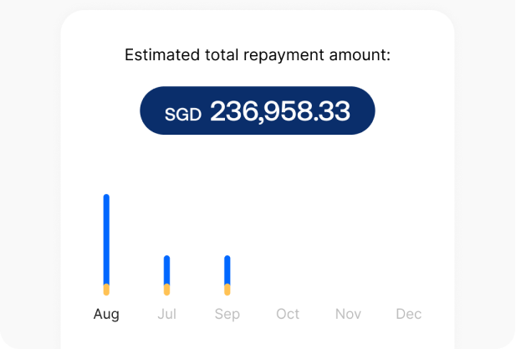Select the Aug month label
The height and width of the screenshot is (349, 516).
pos(106,315)
